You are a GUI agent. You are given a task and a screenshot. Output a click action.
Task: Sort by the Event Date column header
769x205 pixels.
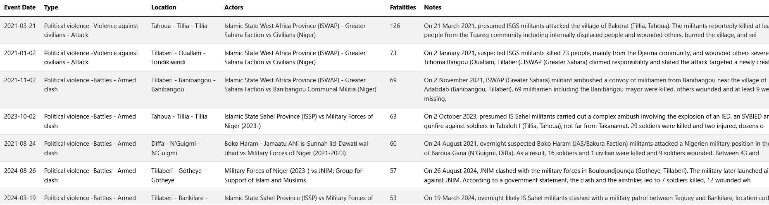(20, 7)
